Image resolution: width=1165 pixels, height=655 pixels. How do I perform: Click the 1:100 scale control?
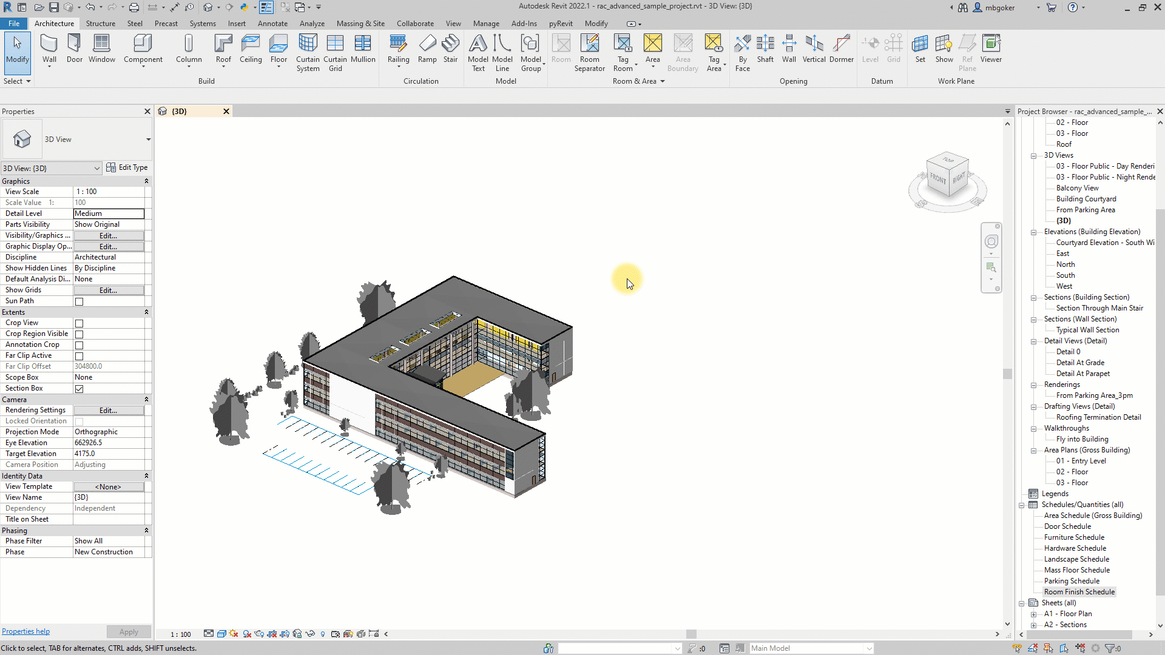pyautogui.click(x=180, y=634)
